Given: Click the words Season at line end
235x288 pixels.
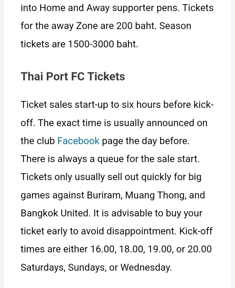Looking at the screenshot, I should [175, 26].
